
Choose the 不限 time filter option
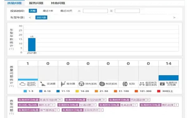coord(33,11)
